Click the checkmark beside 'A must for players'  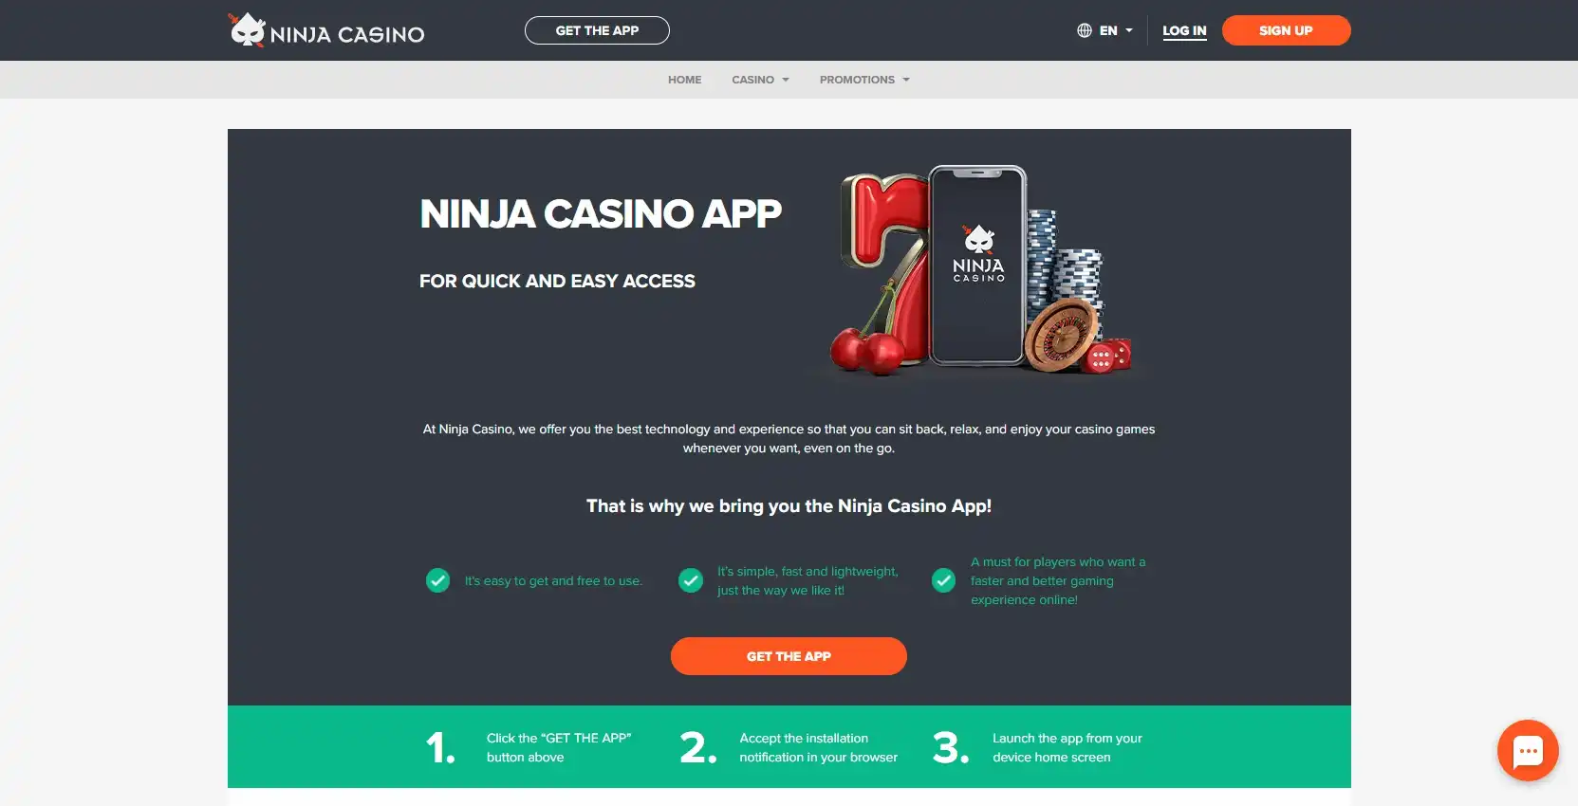943,580
